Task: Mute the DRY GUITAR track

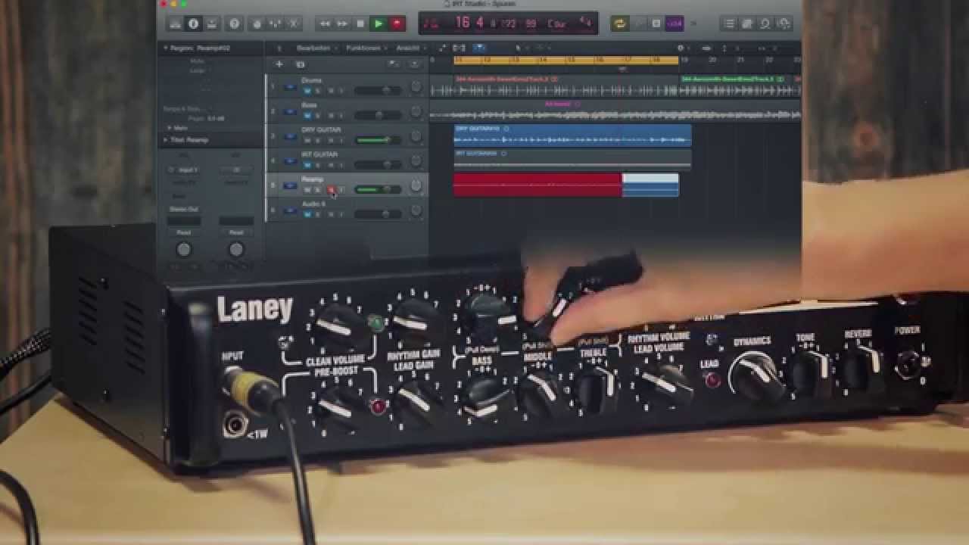Action: pyautogui.click(x=307, y=140)
